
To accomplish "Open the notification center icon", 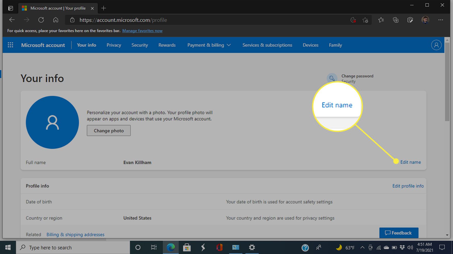I will [x=442, y=247].
